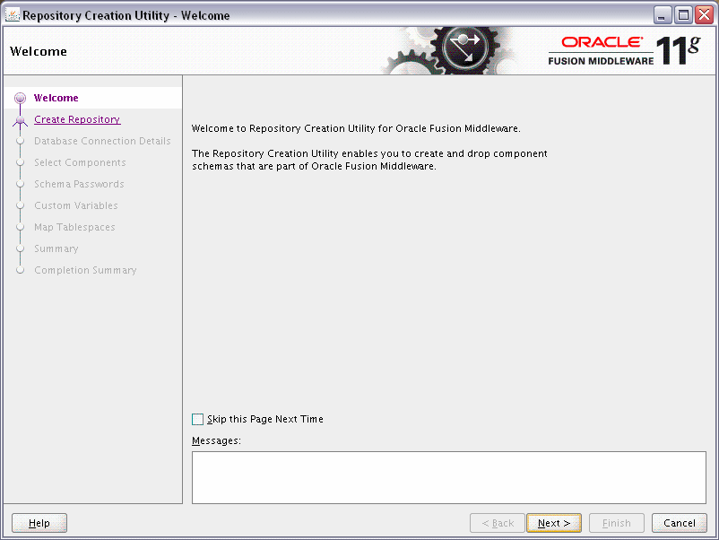
Task: Click the RCU application icon in the title bar
Action: click(x=13, y=13)
